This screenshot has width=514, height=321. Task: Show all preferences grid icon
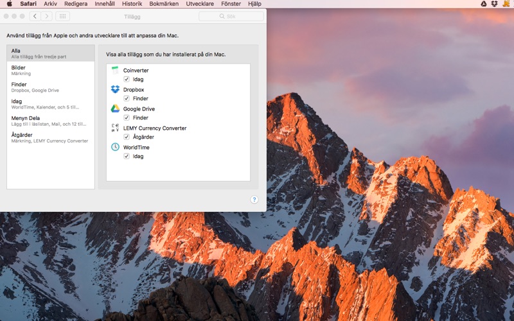[62, 16]
